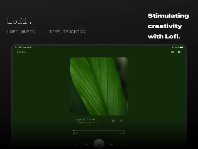This screenshot has width=198, height=149.
Task: Skip back with the rewind button
Action: [87, 145]
